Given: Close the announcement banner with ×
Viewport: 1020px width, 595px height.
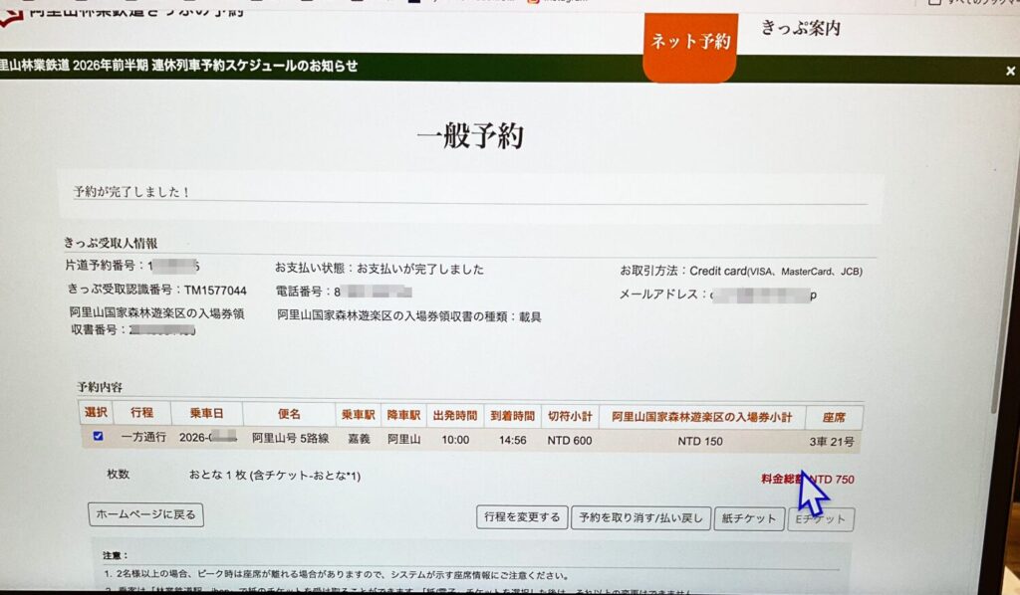Looking at the screenshot, I should [x=1010, y=71].
